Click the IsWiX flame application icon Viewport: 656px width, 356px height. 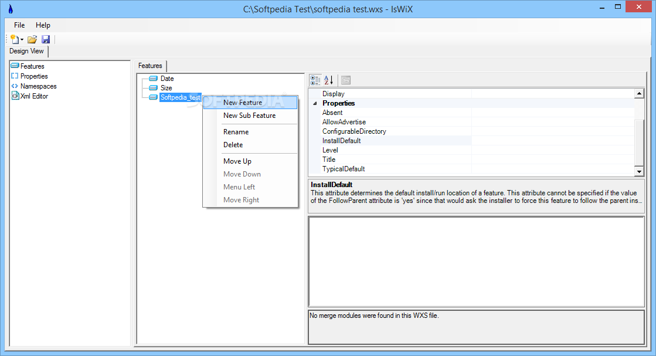click(11, 9)
